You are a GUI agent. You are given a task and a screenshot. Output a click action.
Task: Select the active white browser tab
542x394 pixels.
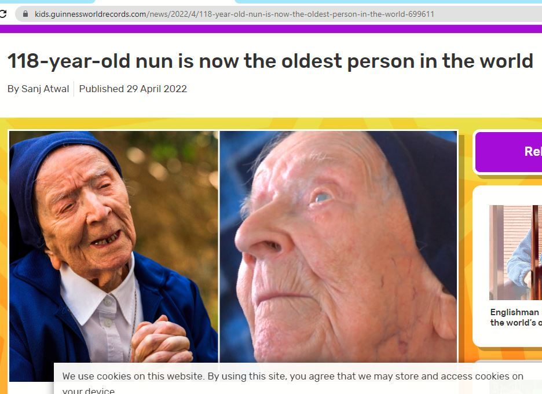click(x=165, y=1)
